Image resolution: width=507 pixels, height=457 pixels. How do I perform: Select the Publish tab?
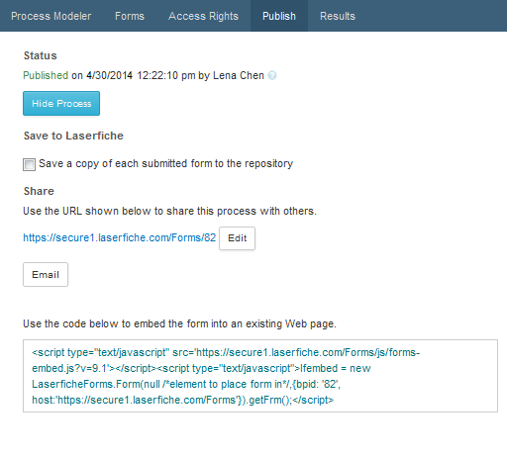[279, 16]
